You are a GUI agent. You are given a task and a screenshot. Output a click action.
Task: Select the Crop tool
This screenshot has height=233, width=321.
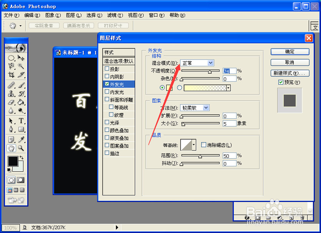coord(12,74)
